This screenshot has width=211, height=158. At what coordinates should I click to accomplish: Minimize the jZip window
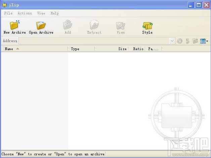(x=191, y=5)
